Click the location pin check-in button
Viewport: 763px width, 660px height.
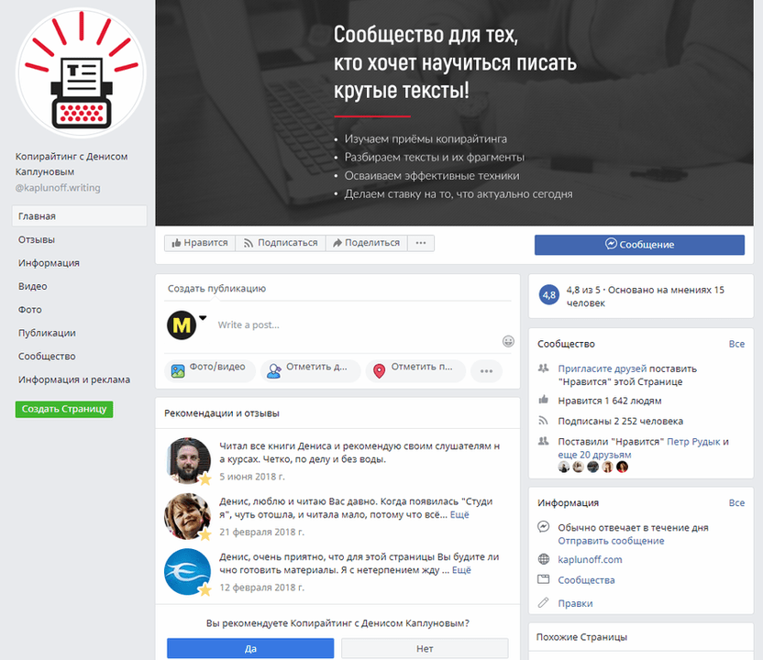415,369
